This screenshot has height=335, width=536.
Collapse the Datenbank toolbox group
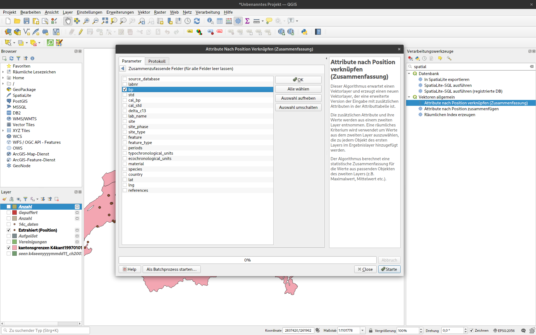click(x=409, y=74)
